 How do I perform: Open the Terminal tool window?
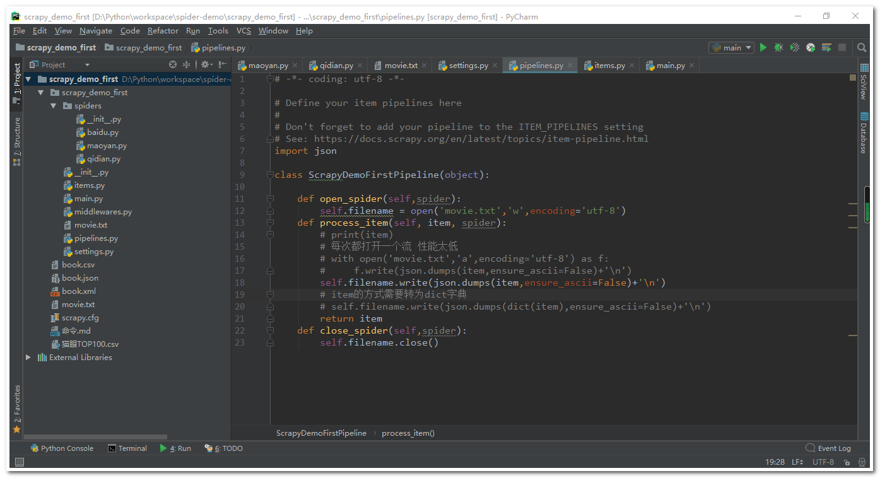click(127, 448)
